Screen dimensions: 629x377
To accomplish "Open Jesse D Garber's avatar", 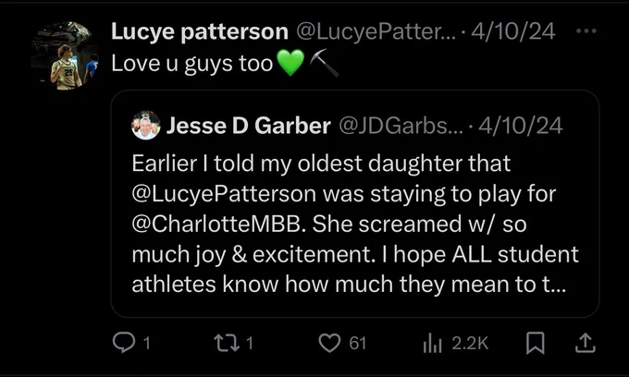I will (145, 125).
